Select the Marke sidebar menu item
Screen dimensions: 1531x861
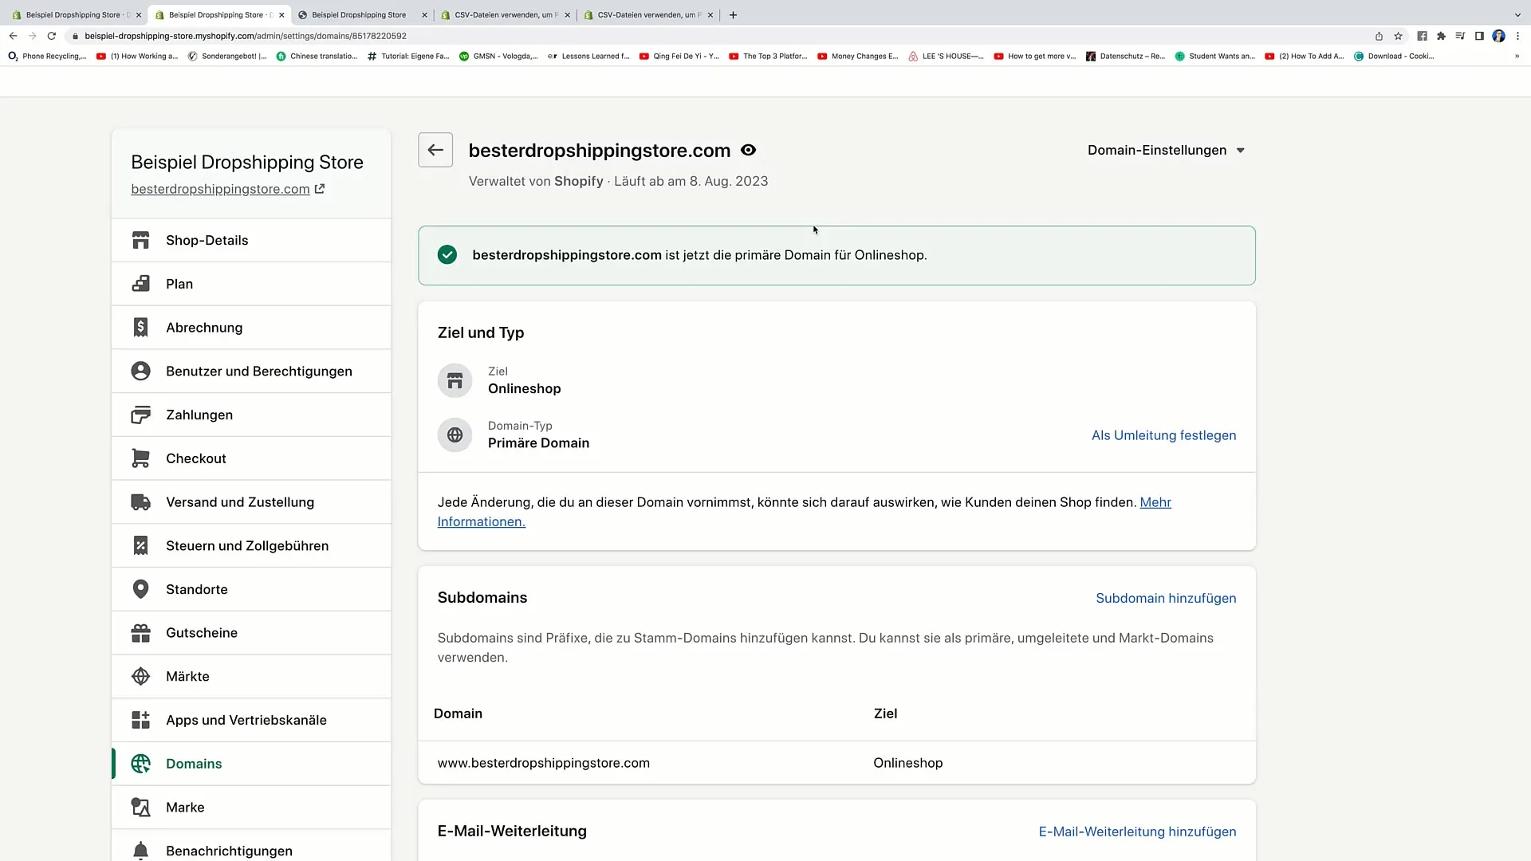(185, 808)
